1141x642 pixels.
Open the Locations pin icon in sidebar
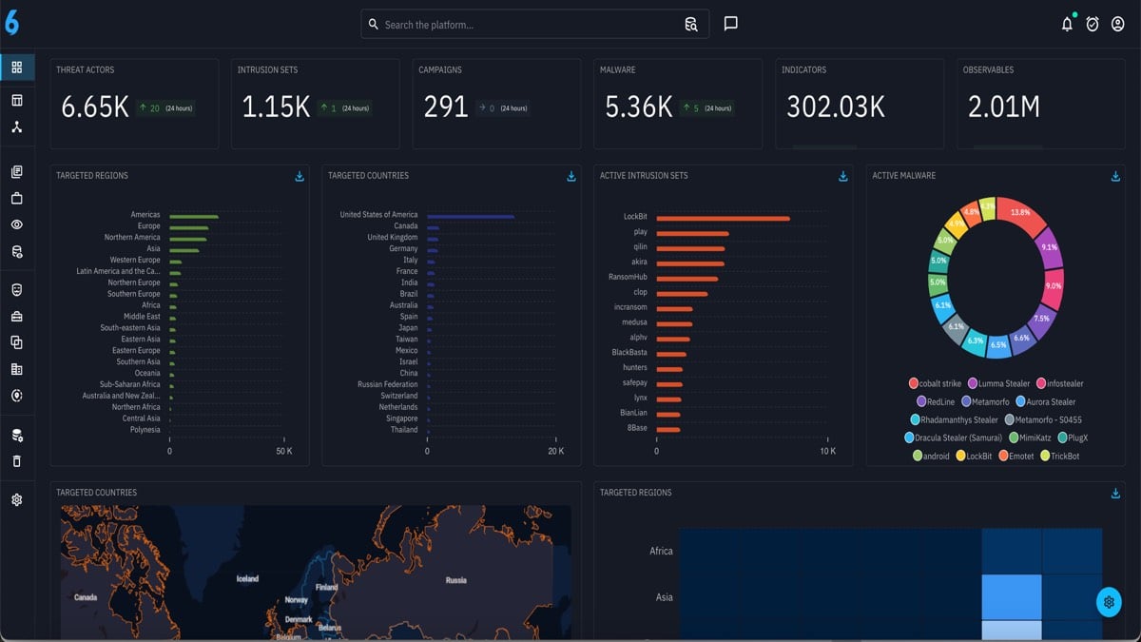coord(16,397)
